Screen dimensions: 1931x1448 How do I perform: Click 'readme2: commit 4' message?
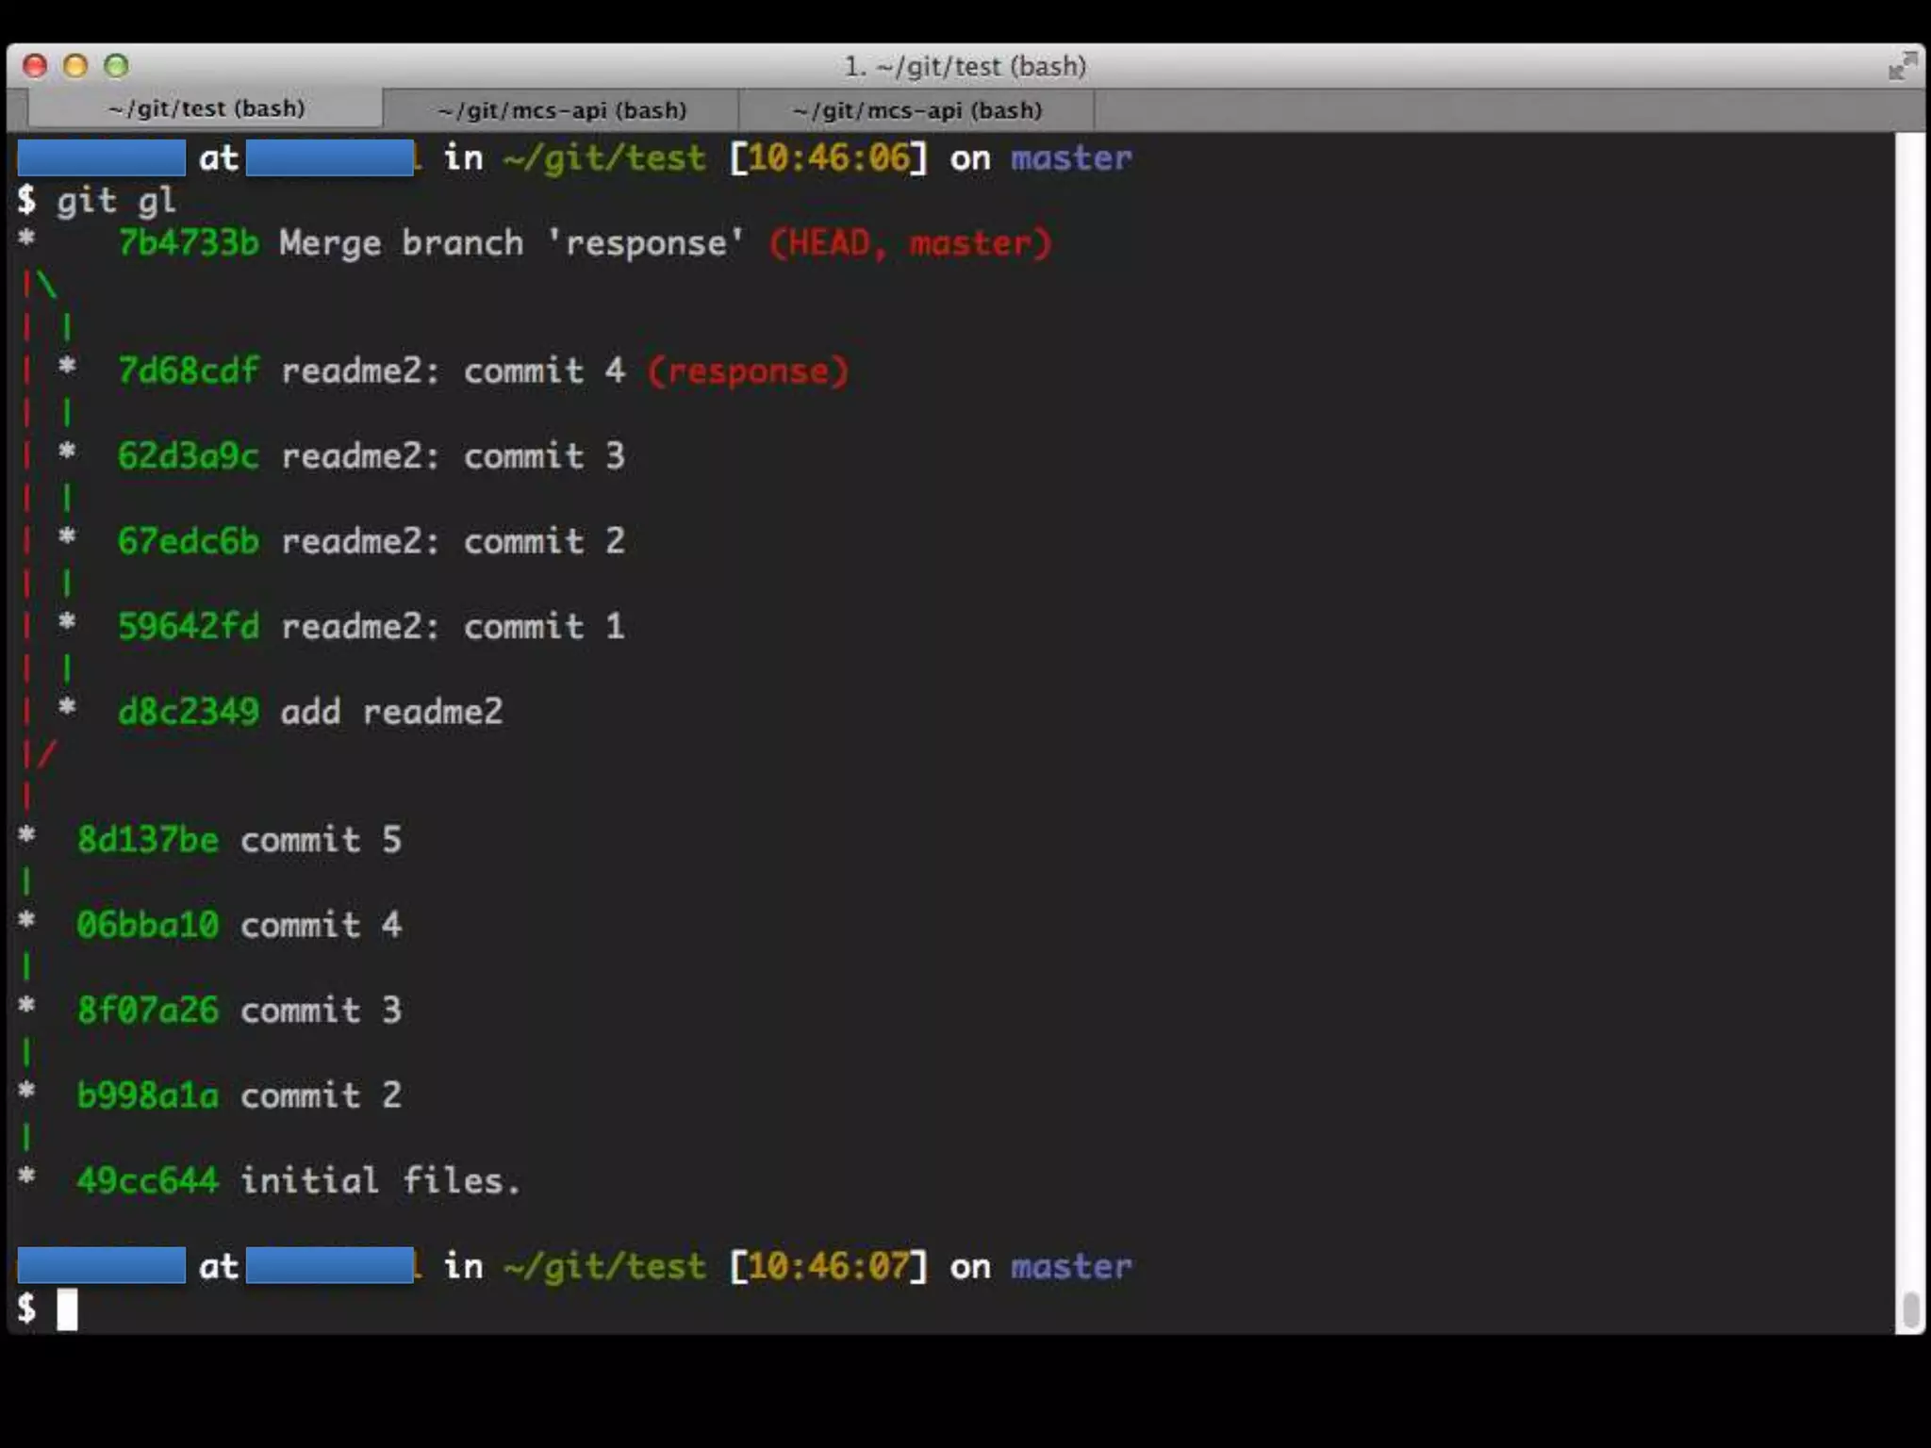coord(454,370)
